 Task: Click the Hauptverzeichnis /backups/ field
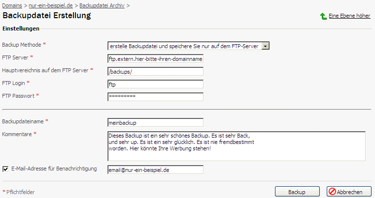tap(155, 72)
